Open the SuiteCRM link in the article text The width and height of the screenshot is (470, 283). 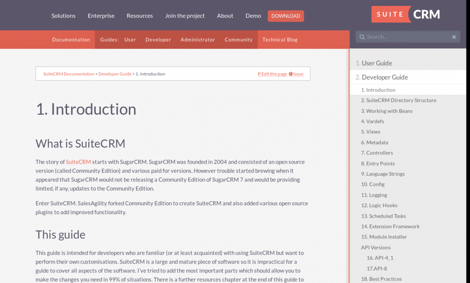(x=78, y=162)
